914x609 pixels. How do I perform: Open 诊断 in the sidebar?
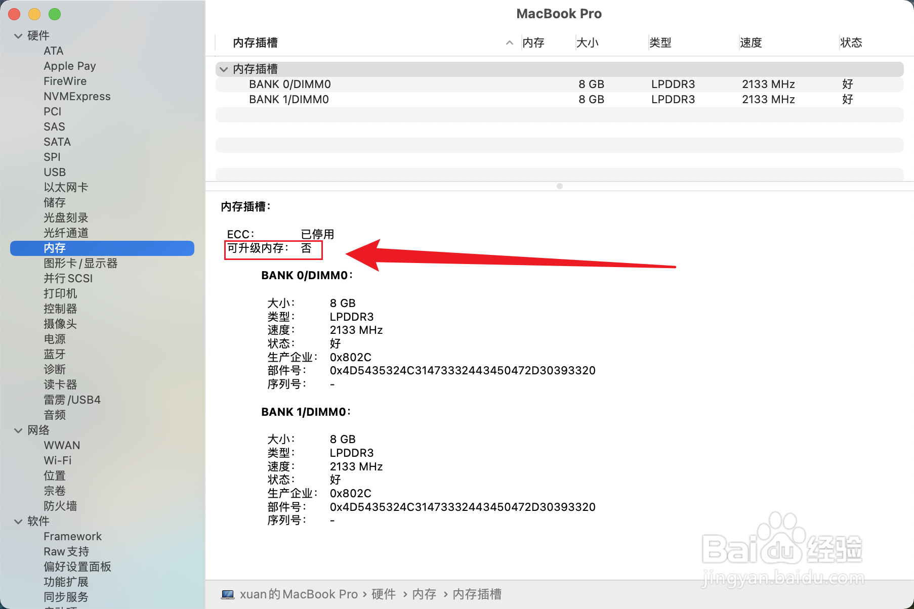(x=55, y=370)
